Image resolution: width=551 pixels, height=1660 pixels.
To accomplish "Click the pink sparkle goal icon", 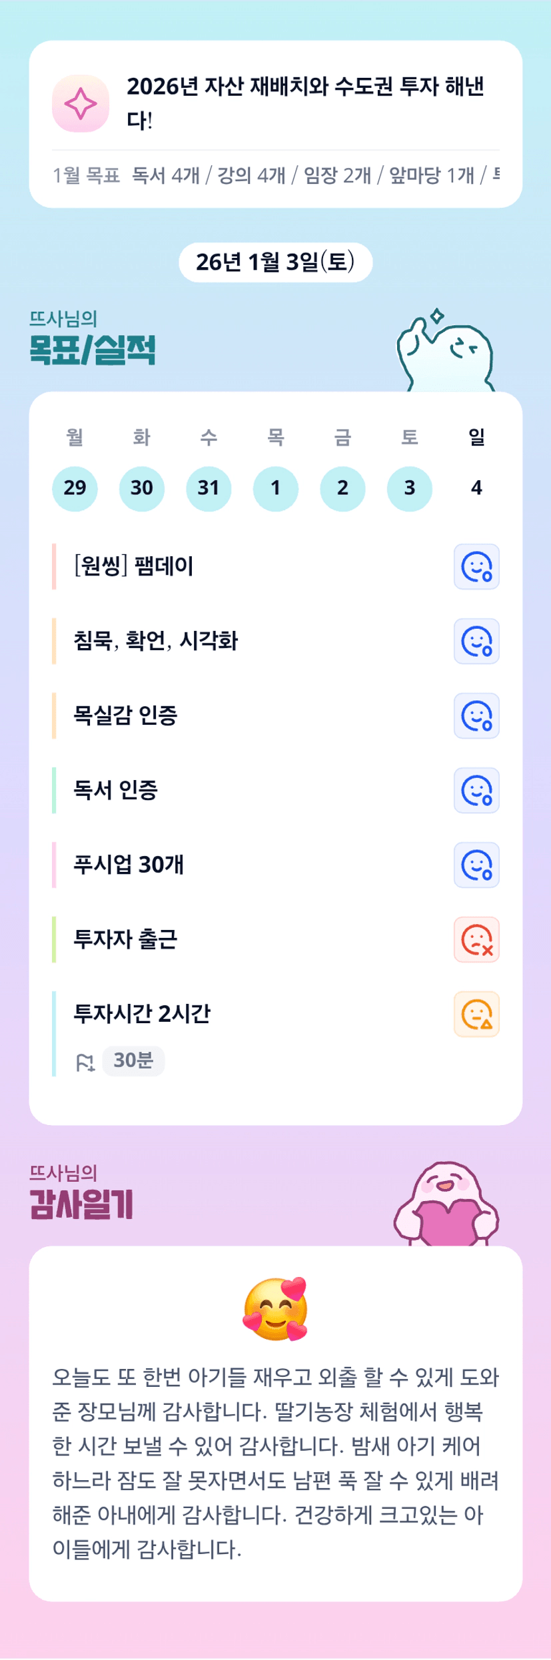I will 81,104.
